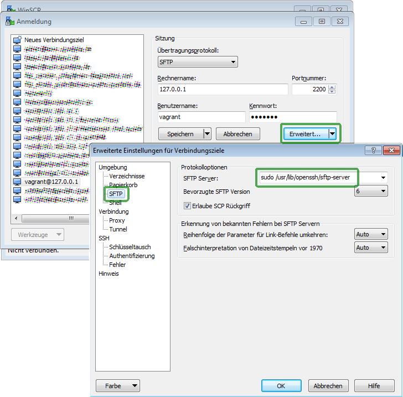This screenshot has width=403, height=397.
Task: Open the Speichern button dropdown arrow
Action: click(207, 134)
